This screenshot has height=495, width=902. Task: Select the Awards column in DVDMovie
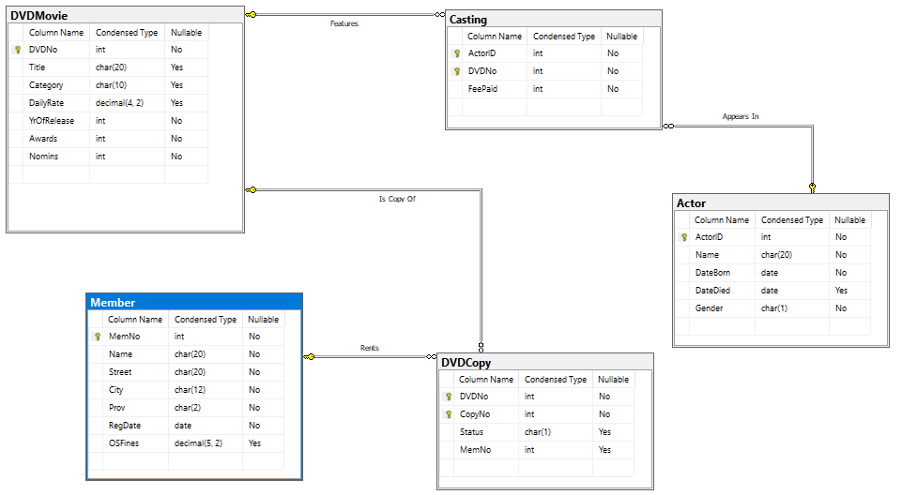(x=109, y=139)
